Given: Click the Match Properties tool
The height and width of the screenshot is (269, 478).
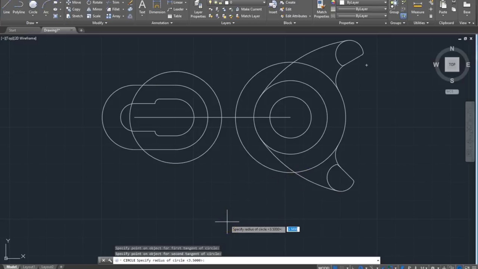Looking at the screenshot, I should click(x=322, y=9).
